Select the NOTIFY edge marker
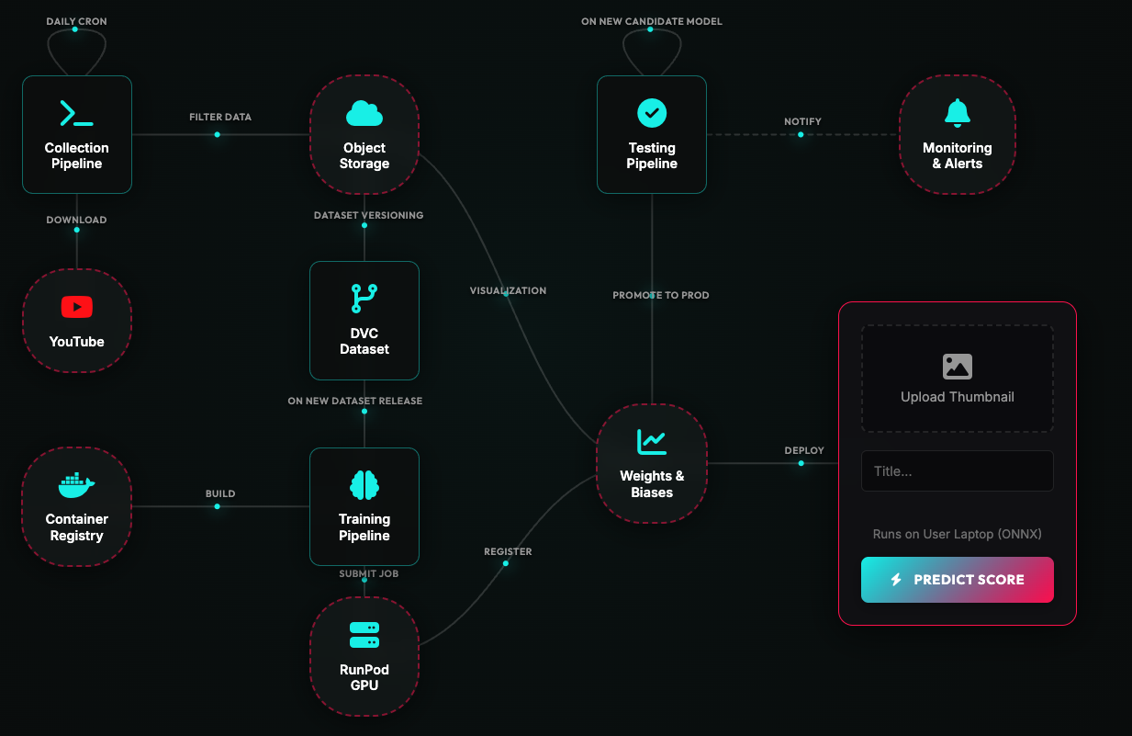This screenshot has height=736, width=1132. [x=801, y=133]
